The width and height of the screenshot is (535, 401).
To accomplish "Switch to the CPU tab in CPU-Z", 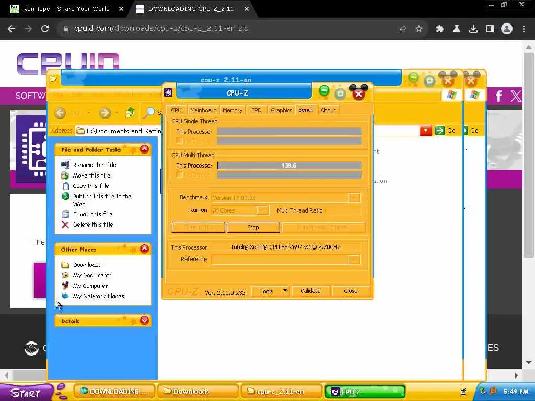I will coord(176,110).
